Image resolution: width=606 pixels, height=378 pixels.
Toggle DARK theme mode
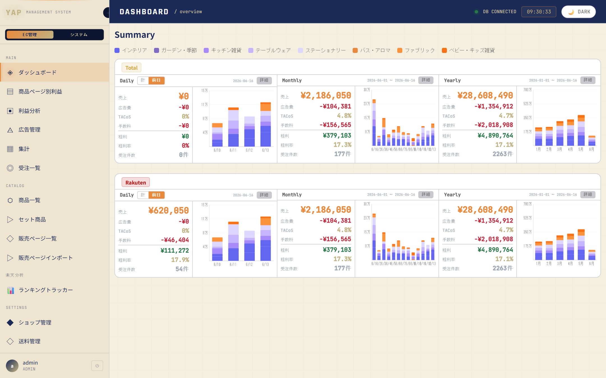pyautogui.click(x=579, y=12)
